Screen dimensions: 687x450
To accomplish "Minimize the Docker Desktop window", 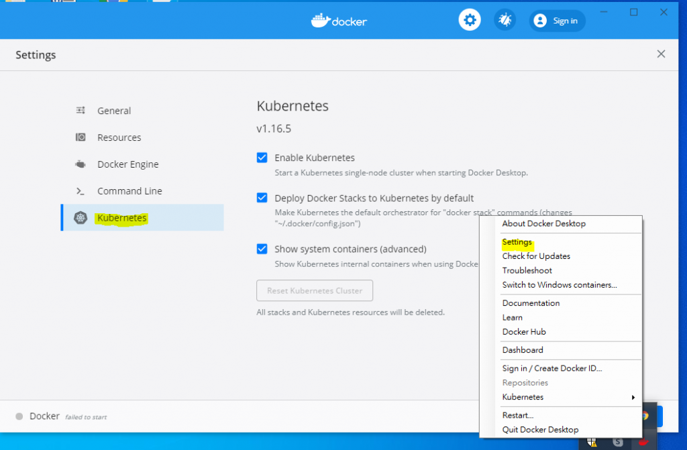I will pyautogui.click(x=604, y=12).
